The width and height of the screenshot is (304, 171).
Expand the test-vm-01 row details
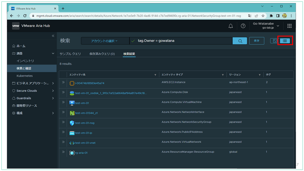coord(63,102)
